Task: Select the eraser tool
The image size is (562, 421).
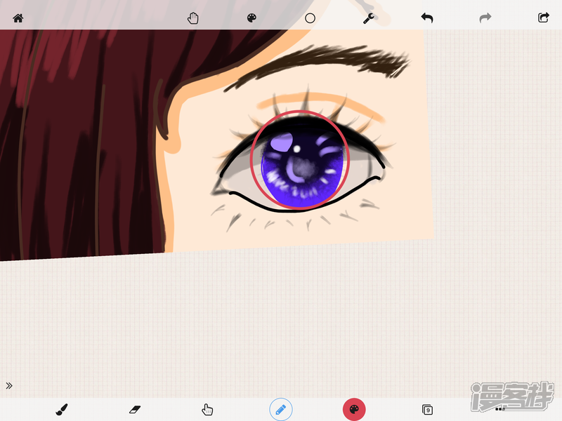Action: [x=135, y=409]
